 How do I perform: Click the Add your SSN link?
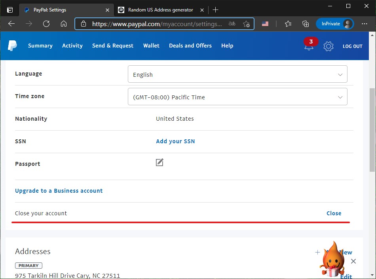point(175,141)
